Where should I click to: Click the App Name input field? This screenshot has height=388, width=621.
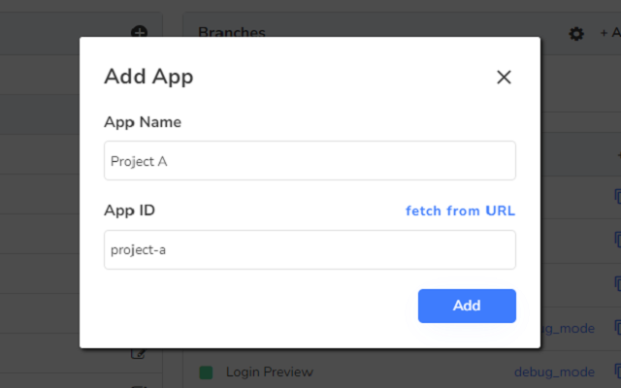coord(310,161)
